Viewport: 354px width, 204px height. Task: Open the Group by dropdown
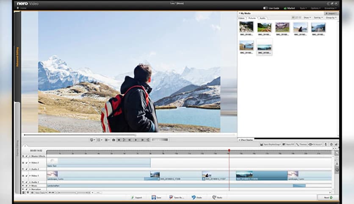click(331, 18)
